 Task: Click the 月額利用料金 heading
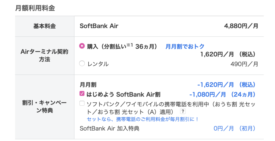coord(35,8)
